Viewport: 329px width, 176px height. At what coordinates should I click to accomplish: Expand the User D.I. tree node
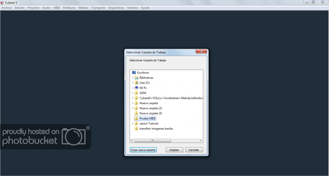133,83
